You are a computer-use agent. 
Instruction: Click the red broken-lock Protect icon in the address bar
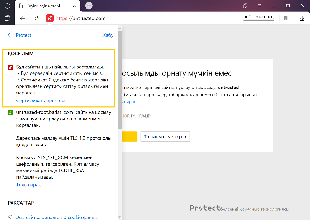[50, 18]
